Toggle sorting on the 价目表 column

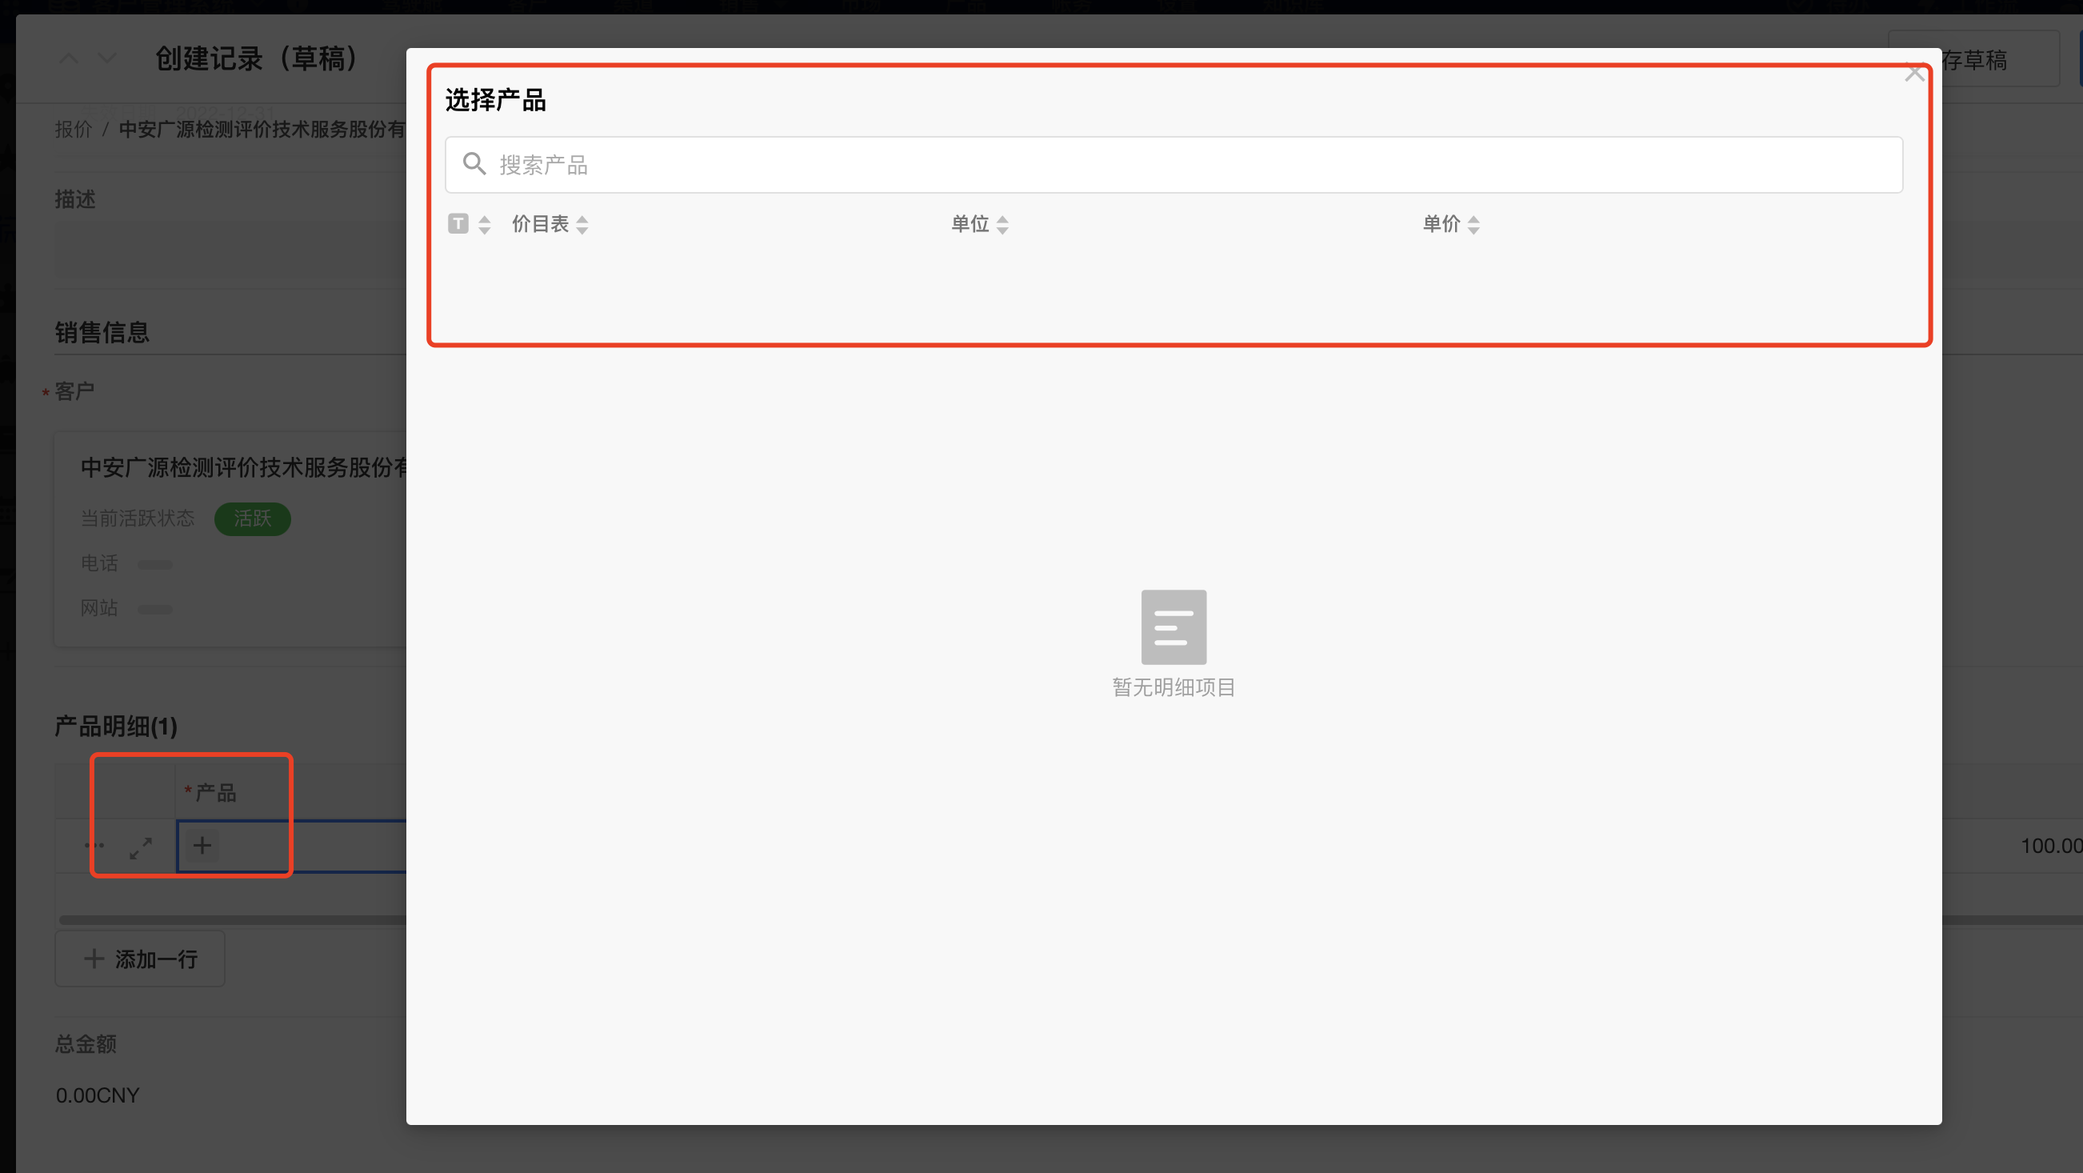click(583, 224)
